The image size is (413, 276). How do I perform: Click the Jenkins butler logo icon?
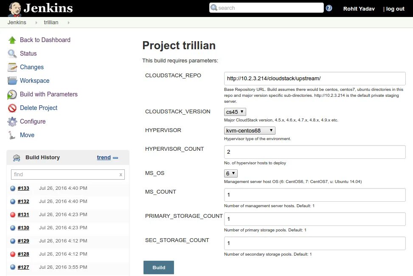click(14, 9)
